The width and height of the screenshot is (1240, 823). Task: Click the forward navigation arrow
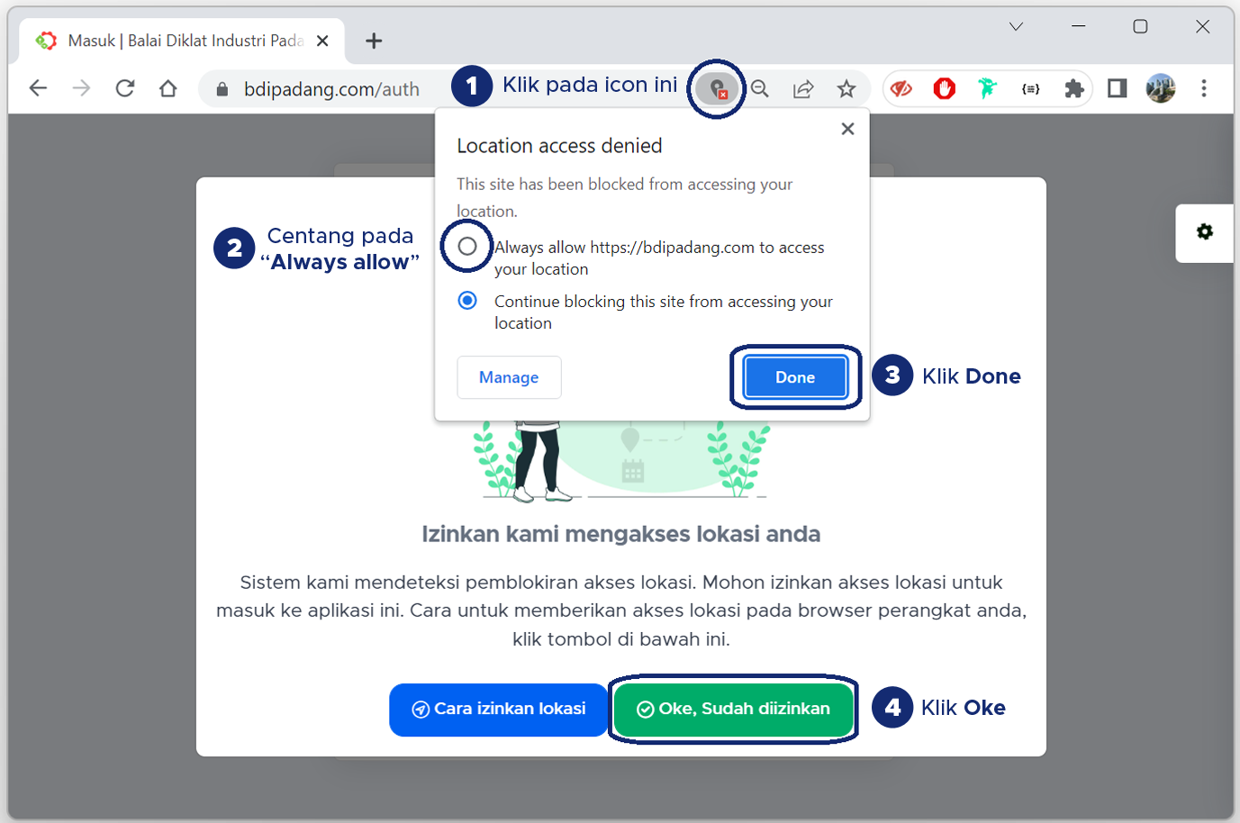81,88
